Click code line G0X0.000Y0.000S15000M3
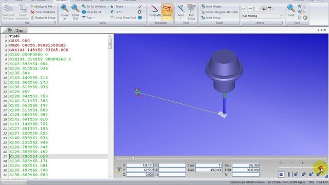 click(x=38, y=45)
